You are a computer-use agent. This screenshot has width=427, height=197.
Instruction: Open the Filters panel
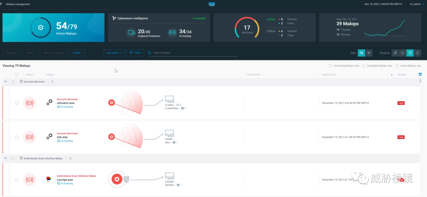click(x=135, y=53)
